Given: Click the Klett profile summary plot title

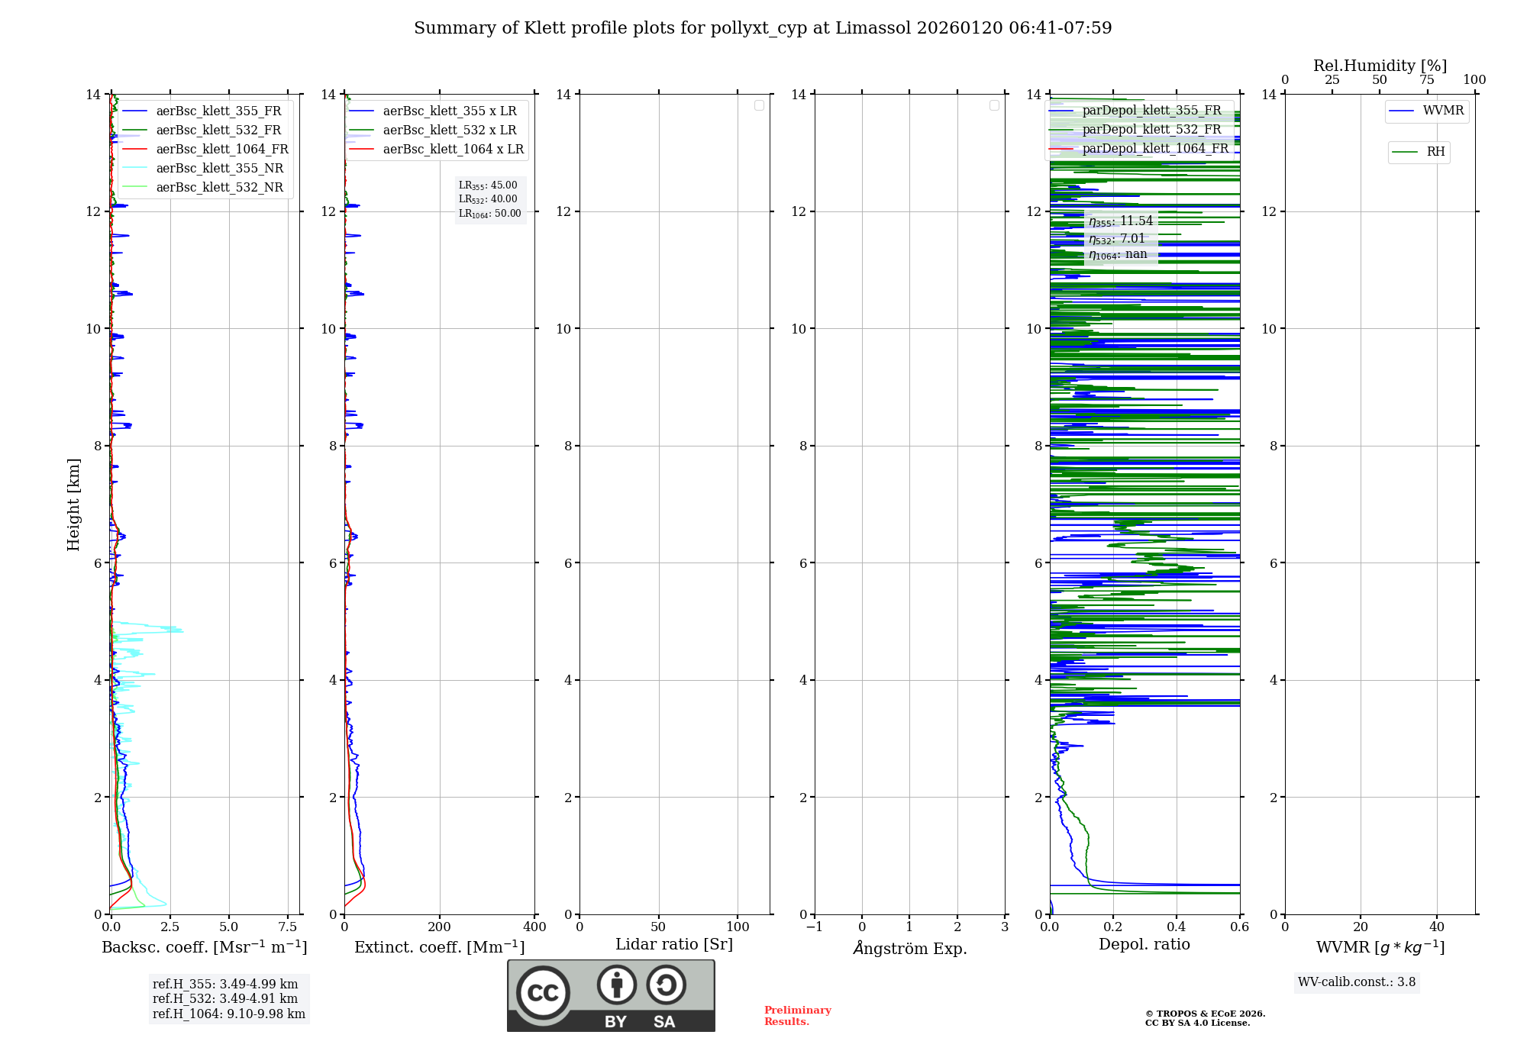Looking at the screenshot, I should click(762, 28).
